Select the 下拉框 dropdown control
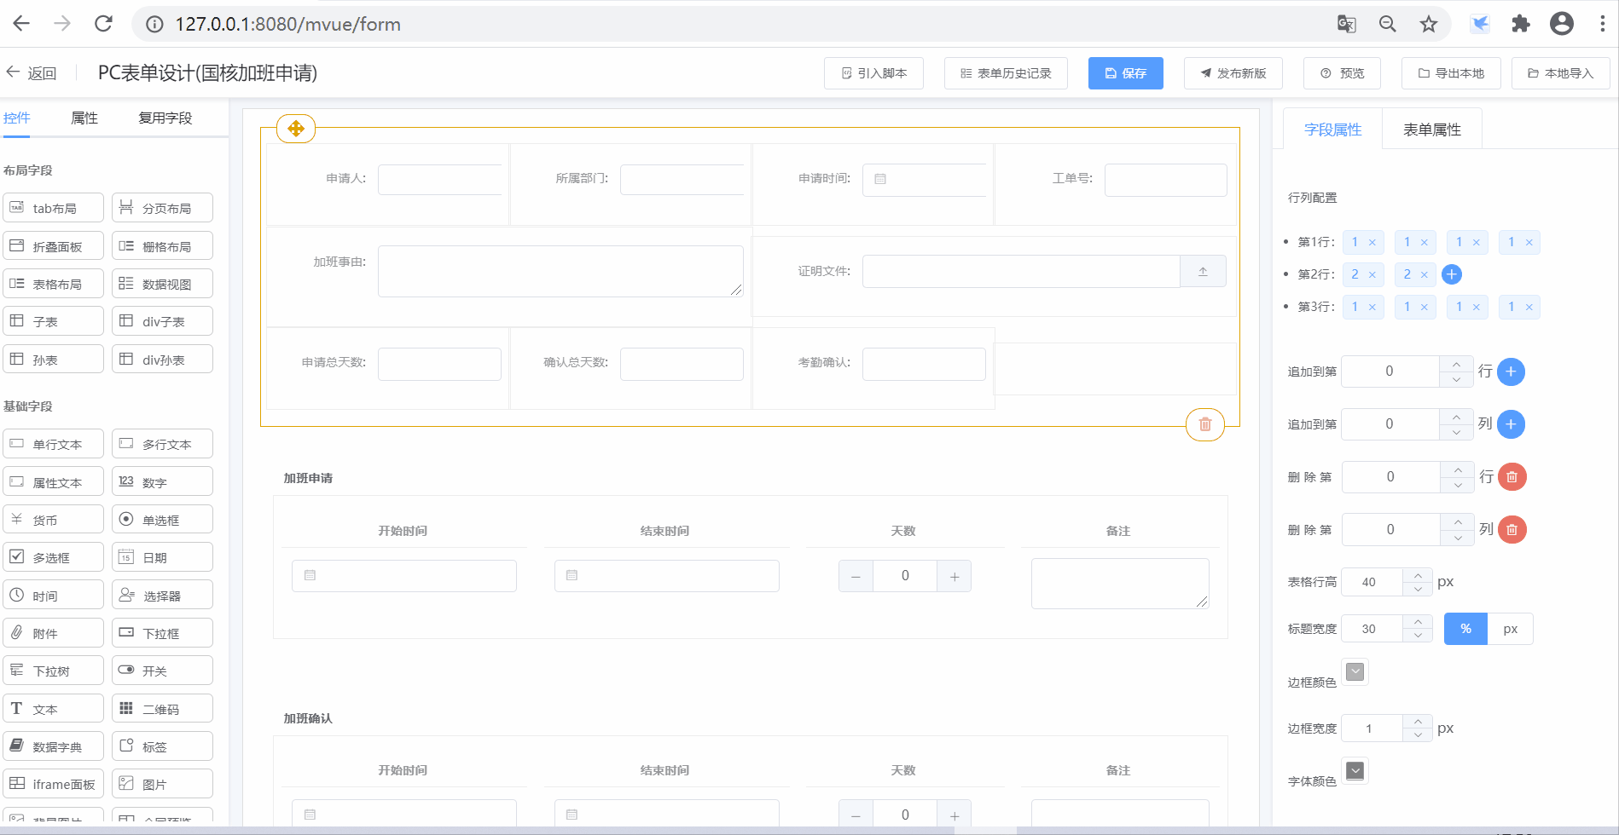 click(x=162, y=633)
